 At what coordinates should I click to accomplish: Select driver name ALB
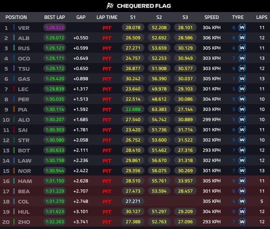[x=24, y=38]
